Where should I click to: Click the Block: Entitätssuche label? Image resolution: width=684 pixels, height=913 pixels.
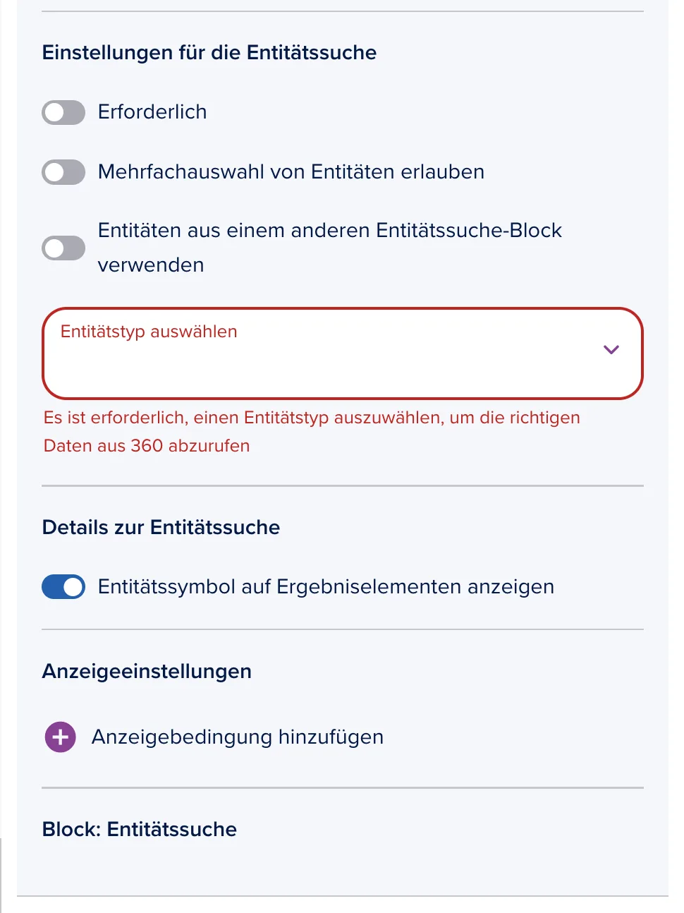coord(140,830)
